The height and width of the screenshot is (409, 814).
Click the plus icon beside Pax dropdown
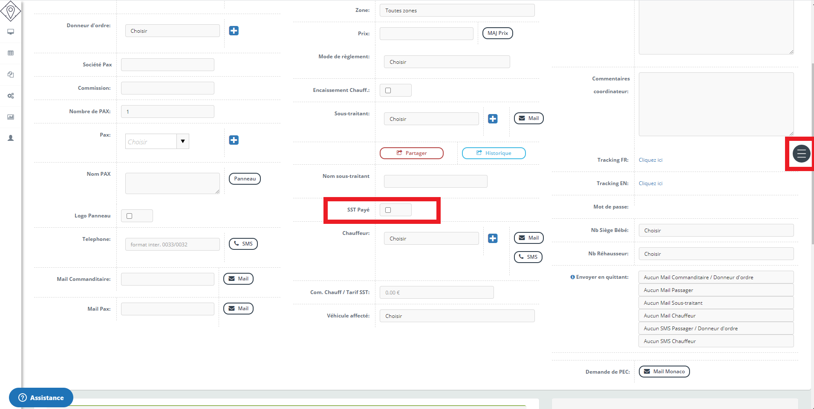click(x=234, y=140)
